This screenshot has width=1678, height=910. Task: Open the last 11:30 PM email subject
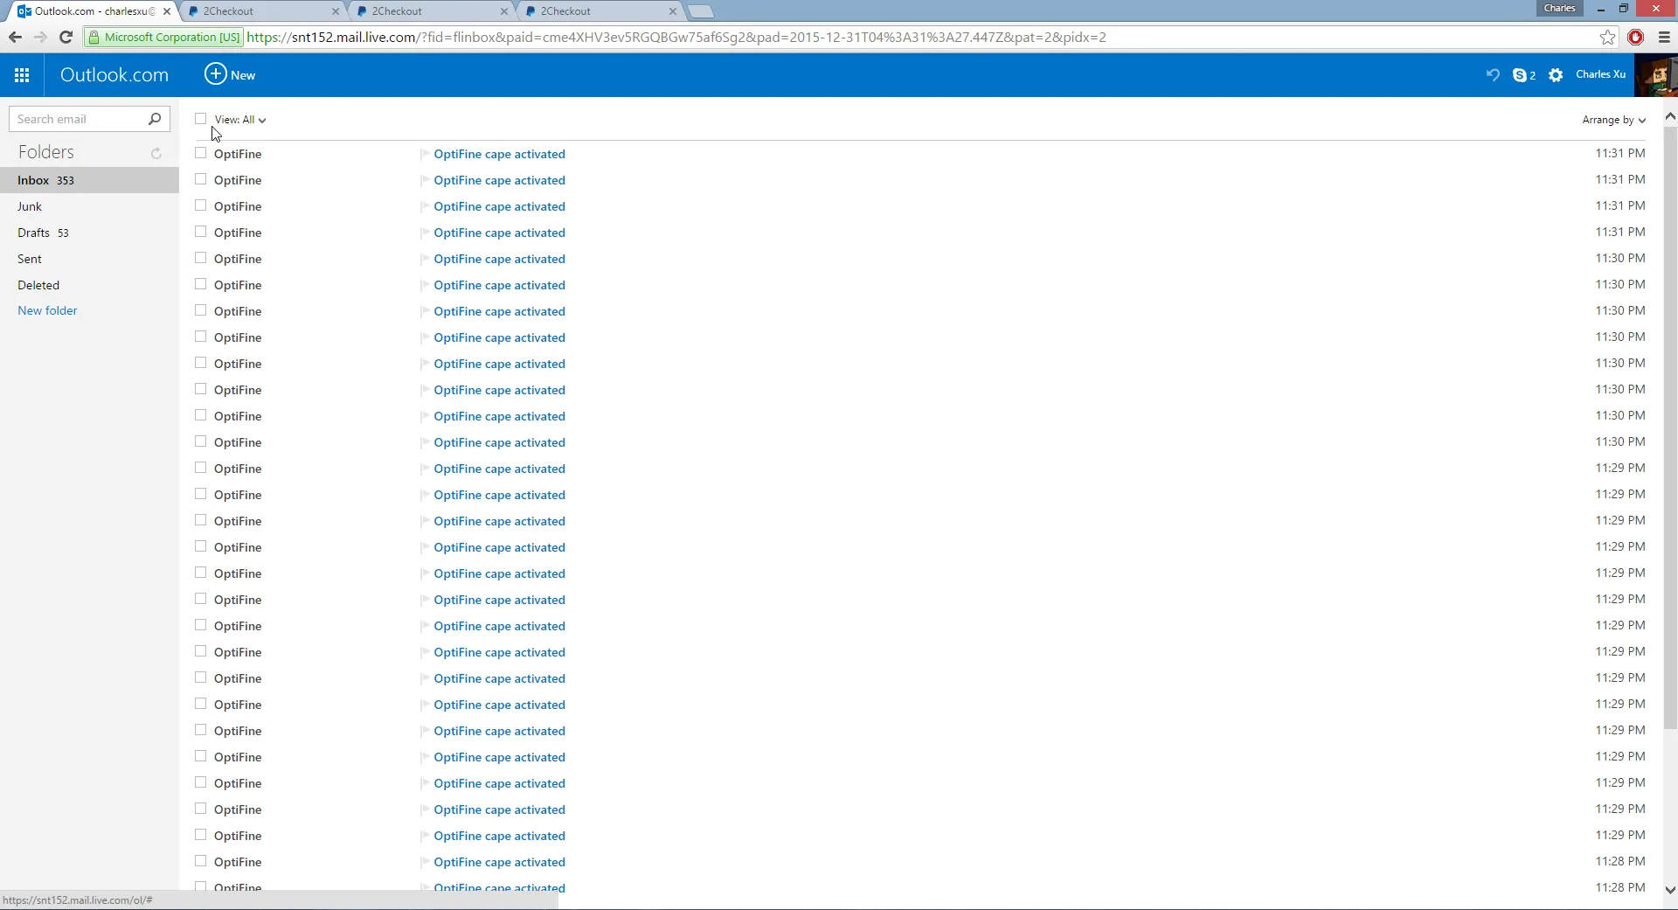pyautogui.click(x=499, y=442)
